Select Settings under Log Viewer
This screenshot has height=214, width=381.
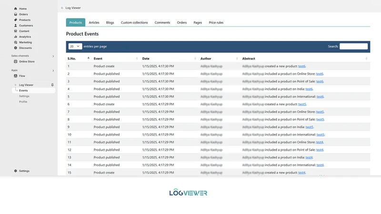click(x=24, y=96)
